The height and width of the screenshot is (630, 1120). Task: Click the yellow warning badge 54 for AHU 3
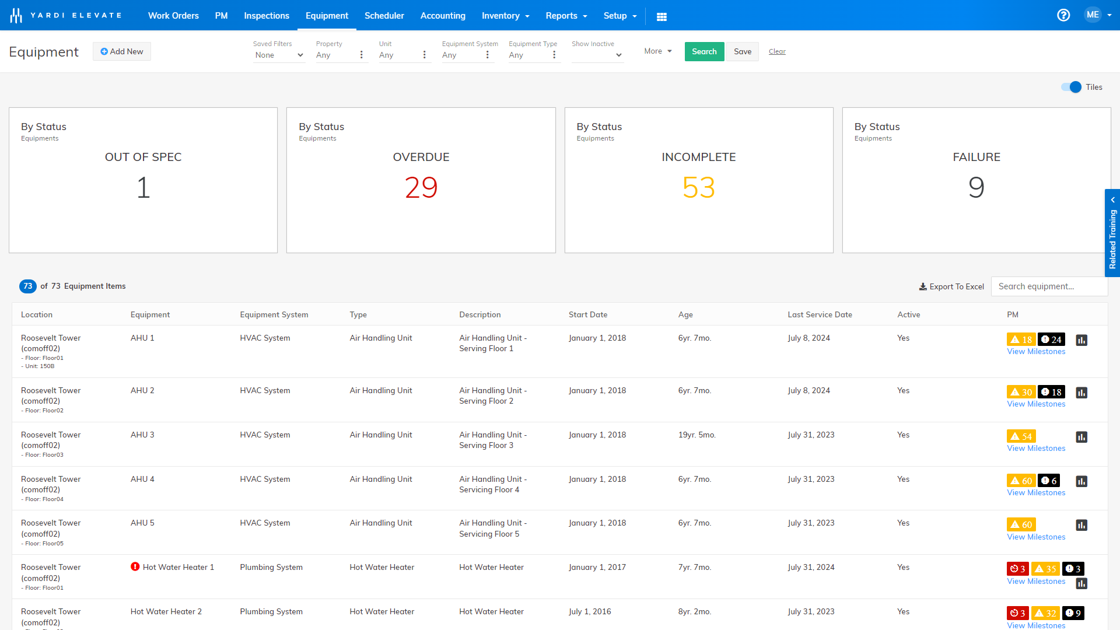(x=1020, y=436)
